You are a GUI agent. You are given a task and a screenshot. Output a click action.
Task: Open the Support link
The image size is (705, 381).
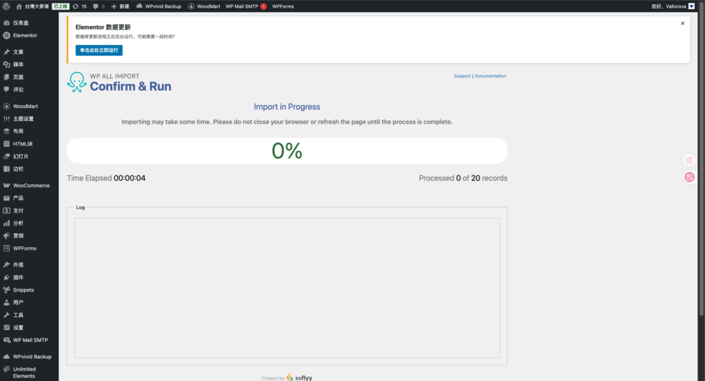click(462, 76)
